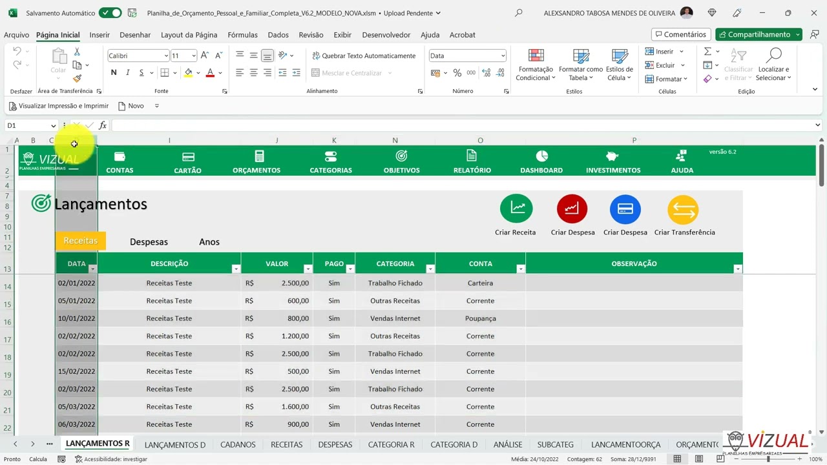Toggle the Salvamento Automático switch
Viewport: 827px width, 465px height.
pos(110,13)
